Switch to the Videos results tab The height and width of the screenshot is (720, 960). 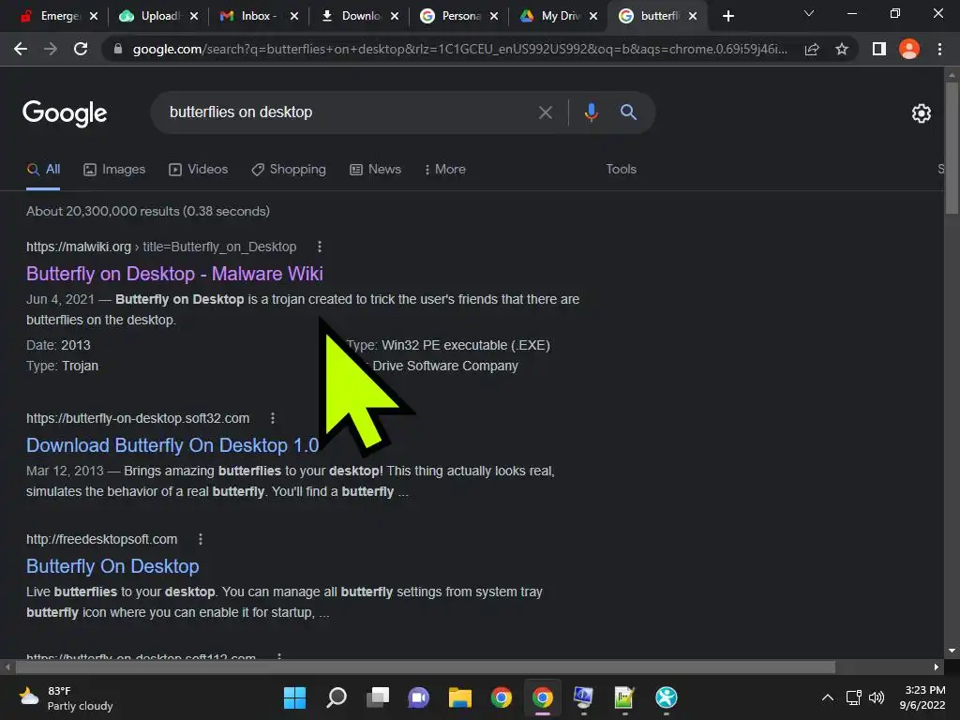199,169
